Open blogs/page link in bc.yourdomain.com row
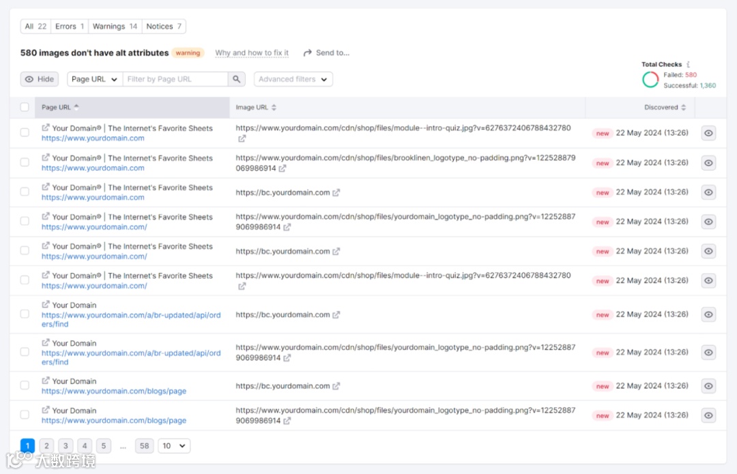 point(114,391)
